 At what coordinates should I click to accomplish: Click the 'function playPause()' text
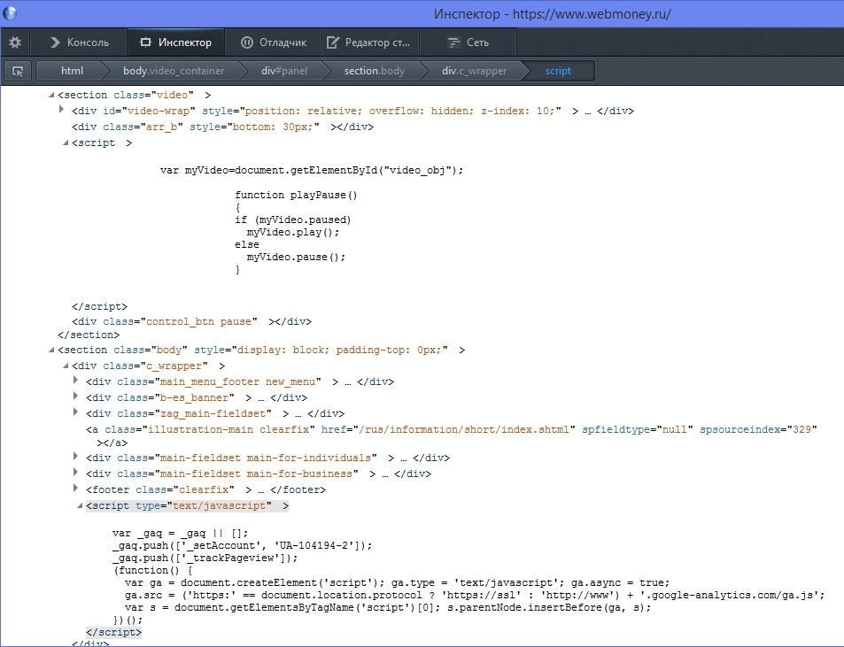pyautogui.click(x=296, y=196)
